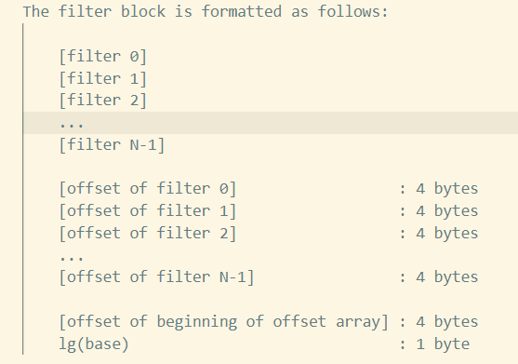Click the second ellipsis below offset filter 2
Viewport: 518px width, 364px height.
click(72, 258)
